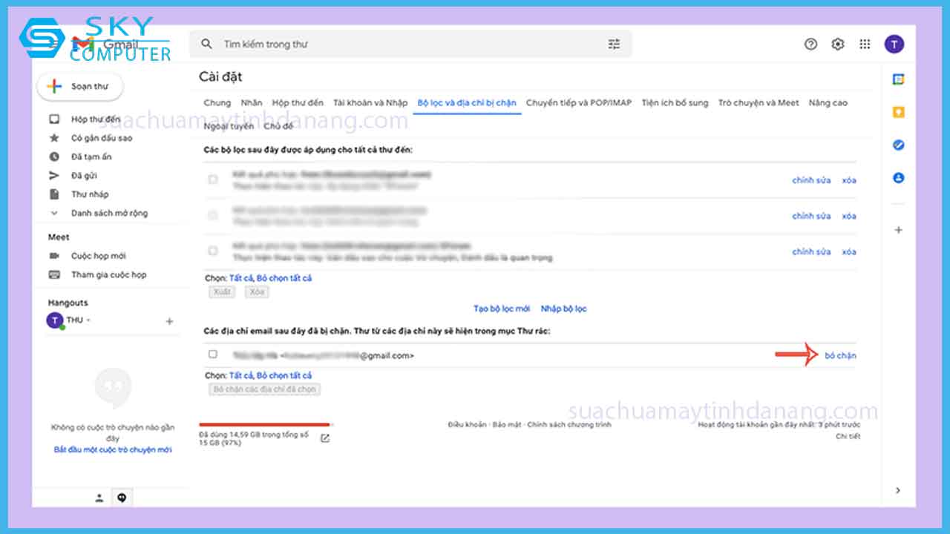Open Thư nháp folder
The width and height of the screenshot is (950, 534).
click(x=90, y=194)
